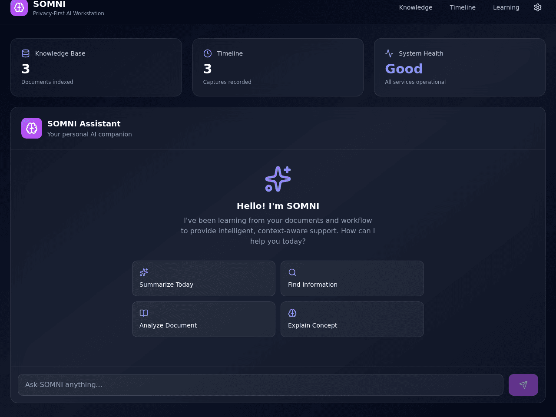Pick the Analyze Document suggestion
Image resolution: width=556 pixels, height=417 pixels.
pos(204,319)
